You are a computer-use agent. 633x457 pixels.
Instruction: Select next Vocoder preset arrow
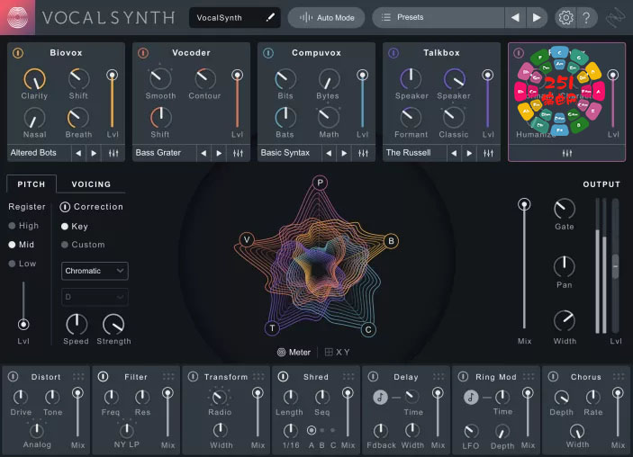pos(219,153)
